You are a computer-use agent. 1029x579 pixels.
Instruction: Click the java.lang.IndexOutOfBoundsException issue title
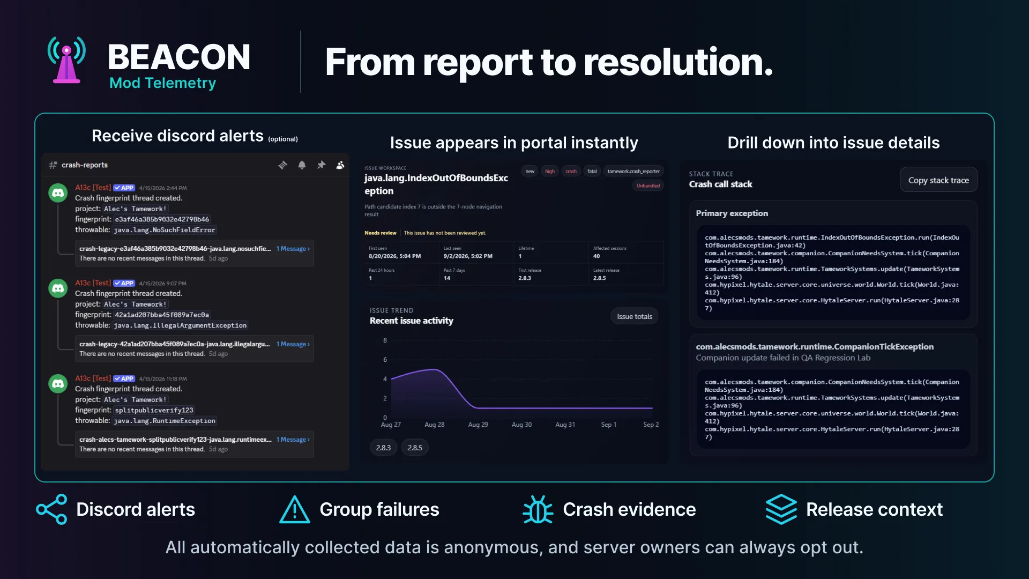436,184
